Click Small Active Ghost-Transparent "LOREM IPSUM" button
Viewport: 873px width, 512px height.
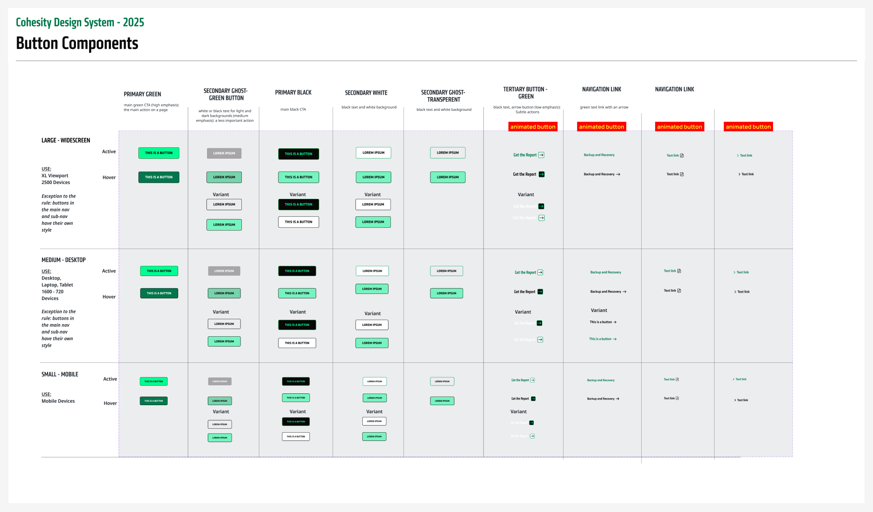click(442, 381)
